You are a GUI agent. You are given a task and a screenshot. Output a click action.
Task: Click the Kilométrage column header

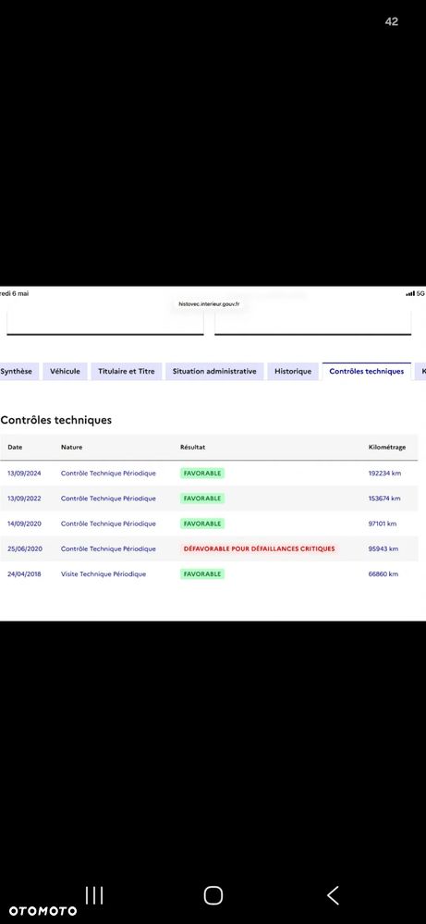click(x=386, y=448)
